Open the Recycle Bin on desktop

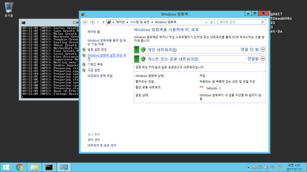8,9
